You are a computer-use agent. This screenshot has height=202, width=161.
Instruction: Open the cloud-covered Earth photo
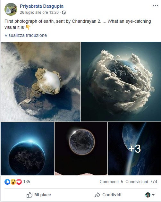(121, 81)
